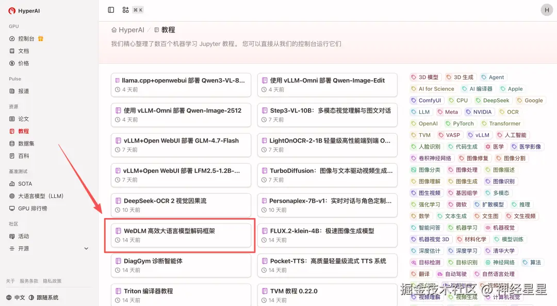Filter by NVIDIA tag
Viewport: 557px width, 306px height.
[x=479, y=112]
